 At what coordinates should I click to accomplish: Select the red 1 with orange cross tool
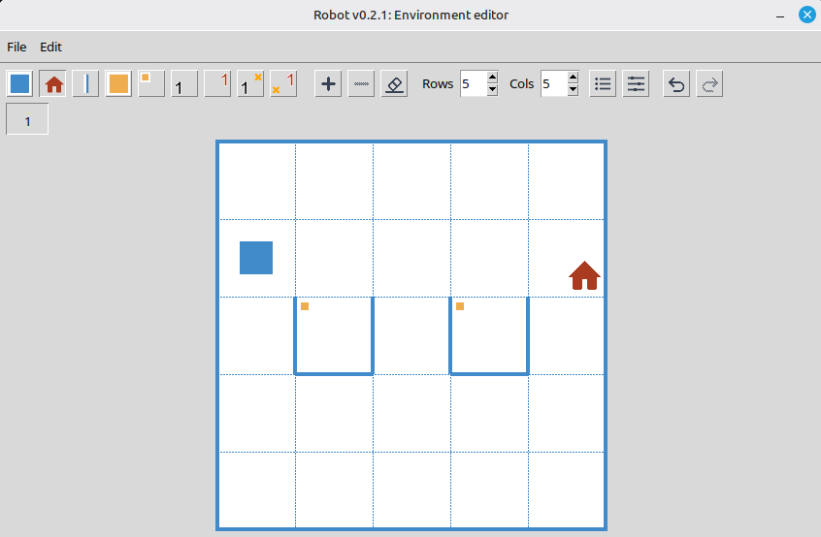pyautogui.click(x=283, y=83)
